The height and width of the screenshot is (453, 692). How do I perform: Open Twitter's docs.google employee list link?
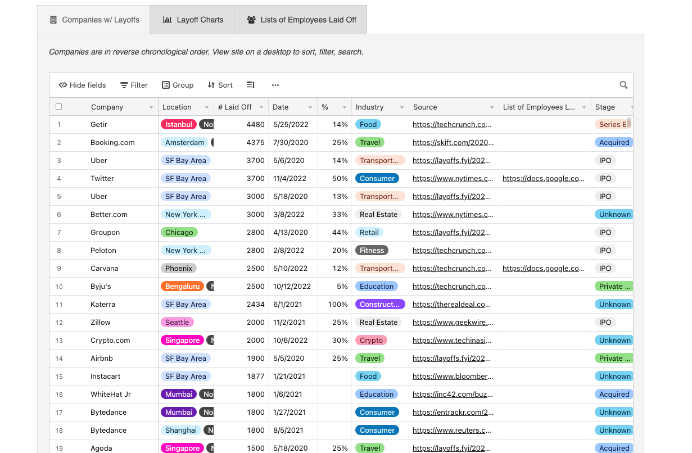coord(544,179)
